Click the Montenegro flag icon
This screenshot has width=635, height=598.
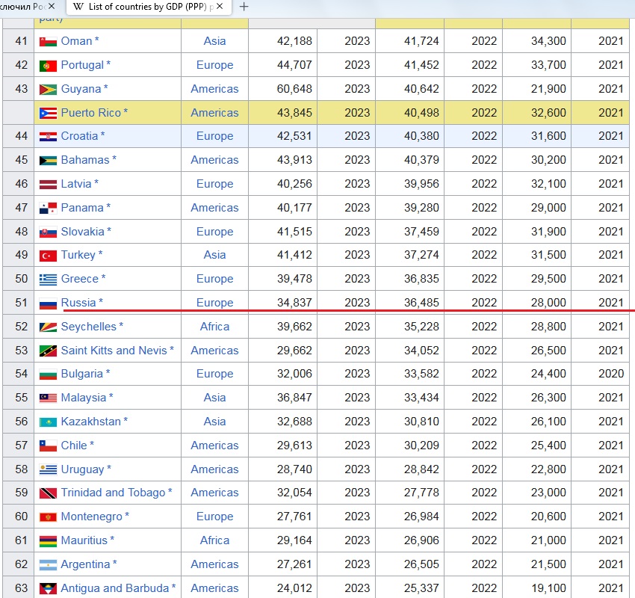coord(48,517)
